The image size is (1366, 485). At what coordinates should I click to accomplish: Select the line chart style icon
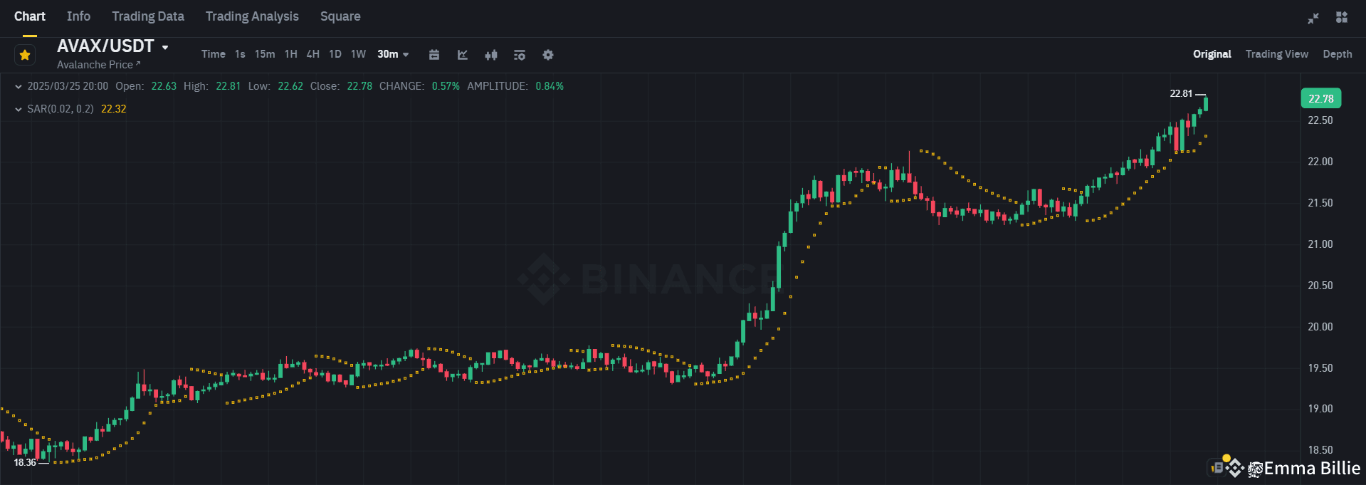(463, 54)
